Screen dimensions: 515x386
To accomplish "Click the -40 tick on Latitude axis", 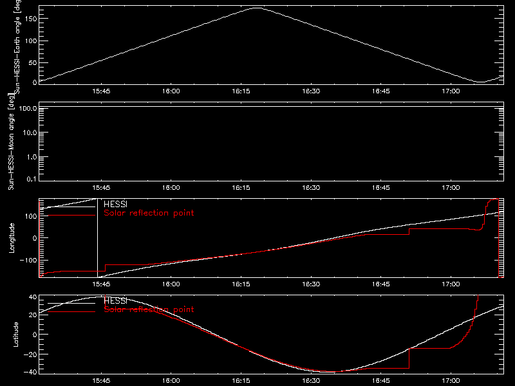I will (30, 372).
